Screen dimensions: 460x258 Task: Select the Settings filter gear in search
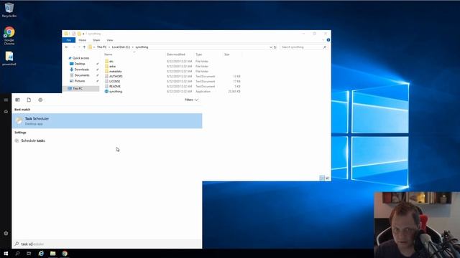pyautogui.click(x=40, y=100)
